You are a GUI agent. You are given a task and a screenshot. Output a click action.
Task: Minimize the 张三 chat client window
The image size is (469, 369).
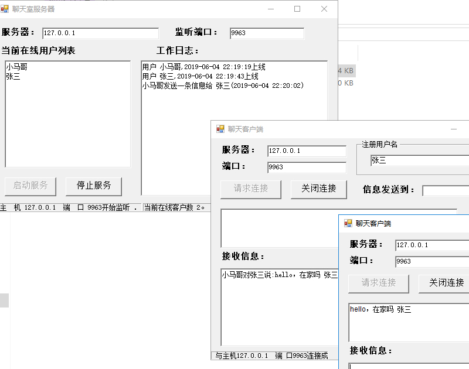[x=454, y=129]
